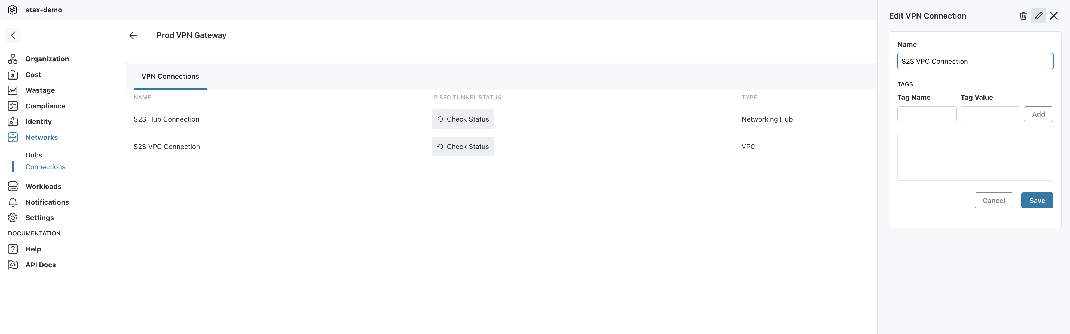Viewport: 1070px width, 334px height.
Task: Click the Notifications bell icon
Action: click(x=13, y=202)
